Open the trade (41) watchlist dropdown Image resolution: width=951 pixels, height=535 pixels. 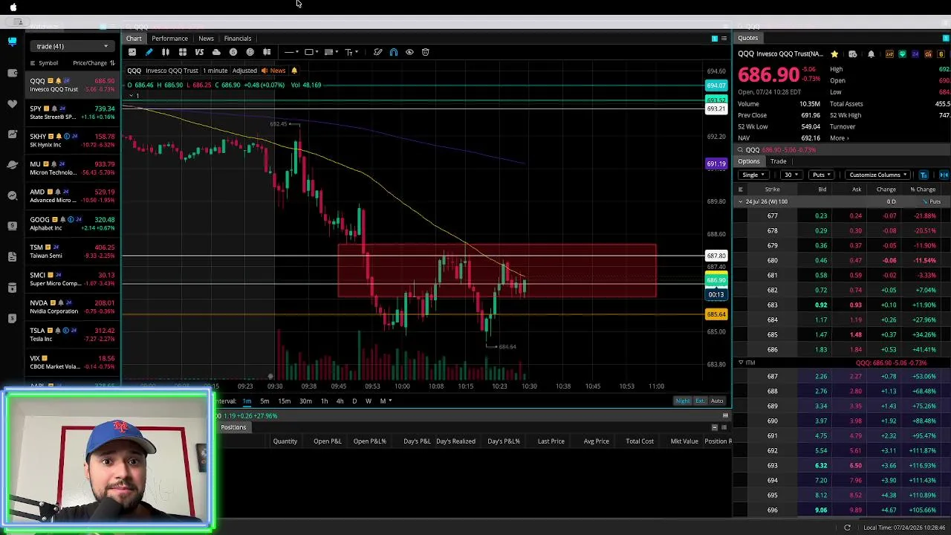(72, 46)
